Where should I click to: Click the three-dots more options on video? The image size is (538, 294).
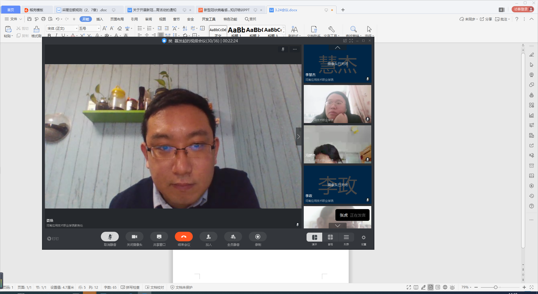point(294,49)
